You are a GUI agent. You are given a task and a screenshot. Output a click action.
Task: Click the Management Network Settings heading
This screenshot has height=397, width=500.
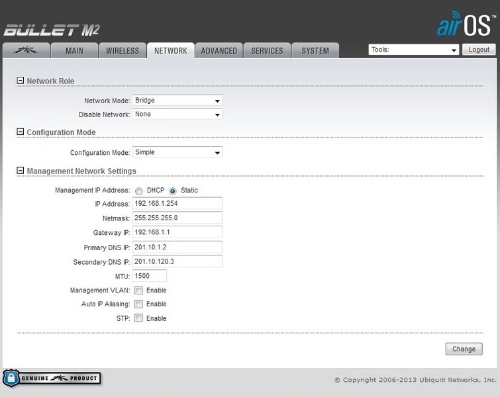pyautogui.click(x=81, y=171)
